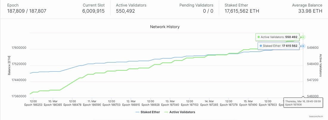Click the blue Staked Ether tooltip dot
This screenshot has width=328, height=120.
(261, 46)
